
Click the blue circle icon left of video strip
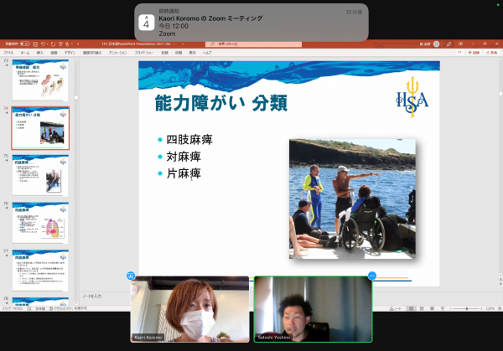[x=131, y=276]
